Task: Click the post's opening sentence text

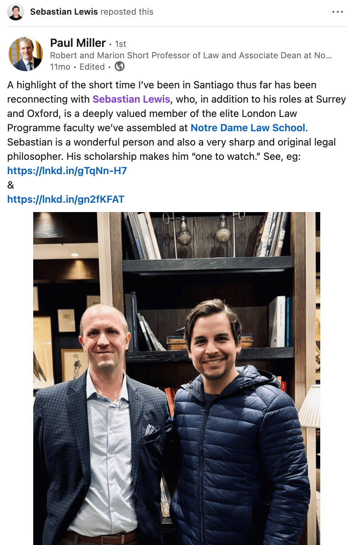Action: pyautogui.click(x=161, y=85)
